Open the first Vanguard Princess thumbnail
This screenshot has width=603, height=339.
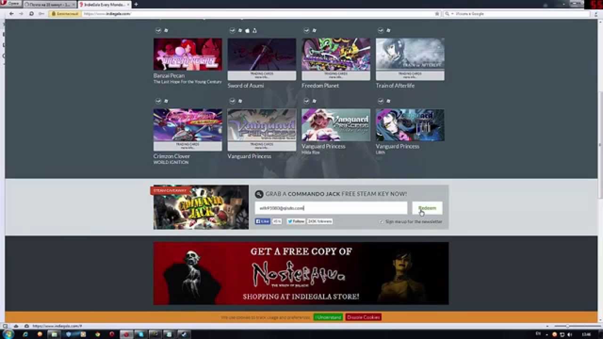262,125
